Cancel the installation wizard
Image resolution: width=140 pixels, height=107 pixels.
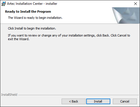(x=125, y=101)
